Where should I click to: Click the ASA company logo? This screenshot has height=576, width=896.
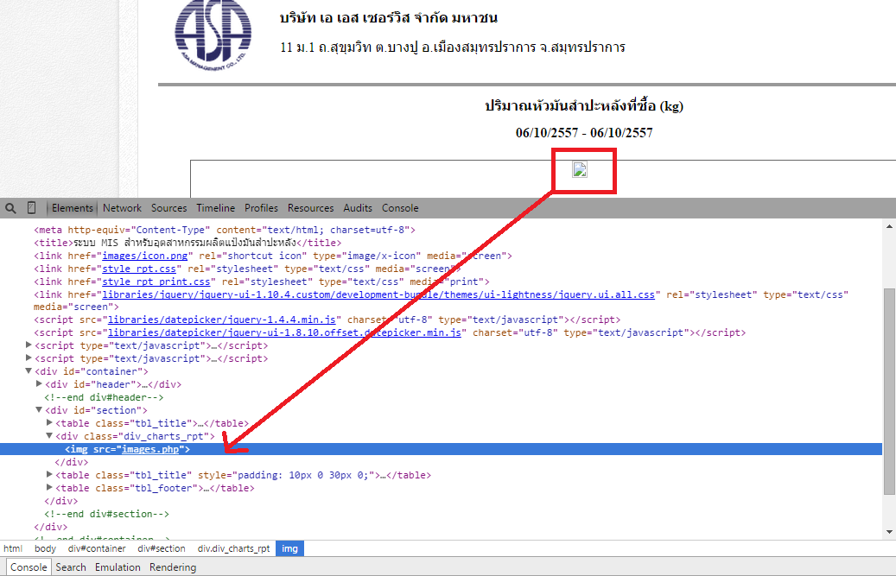213,35
